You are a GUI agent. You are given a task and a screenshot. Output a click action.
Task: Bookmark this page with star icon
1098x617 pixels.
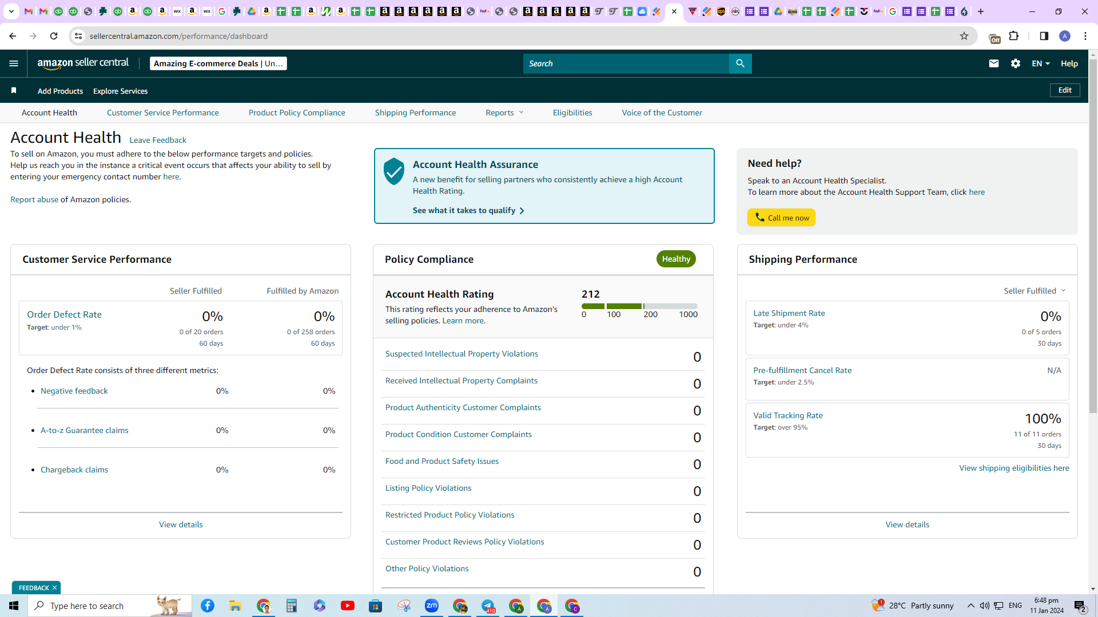click(964, 36)
